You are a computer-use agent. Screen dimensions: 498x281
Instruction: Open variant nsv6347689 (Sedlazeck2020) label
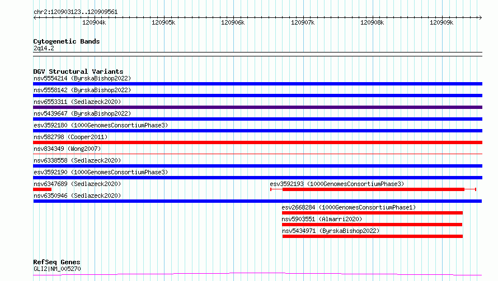click(x=77, y=184)
